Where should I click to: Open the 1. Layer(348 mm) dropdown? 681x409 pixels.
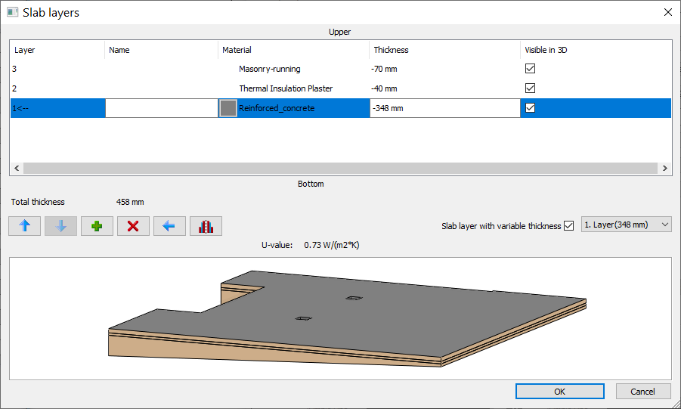[626, 225]
